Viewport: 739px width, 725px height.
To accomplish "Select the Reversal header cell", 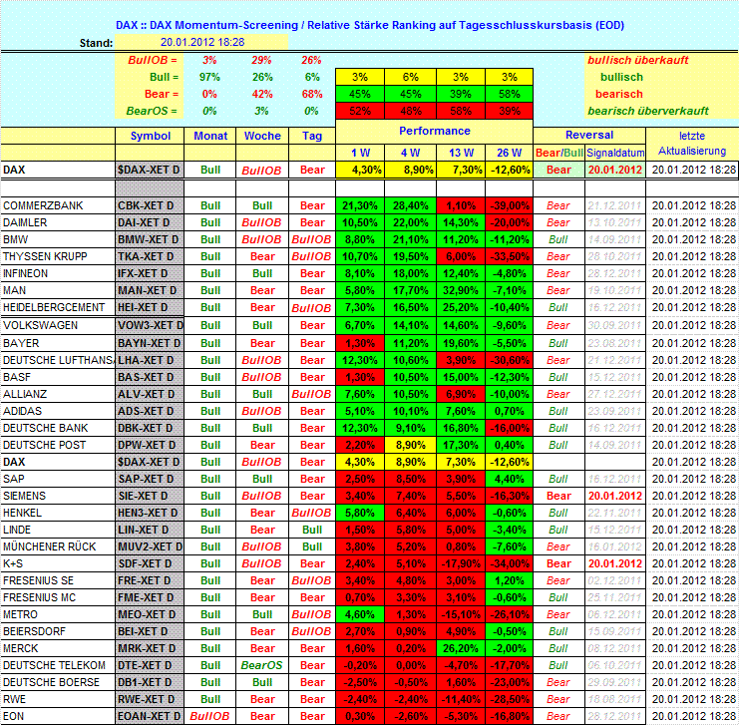I will [x=589, y=135].
